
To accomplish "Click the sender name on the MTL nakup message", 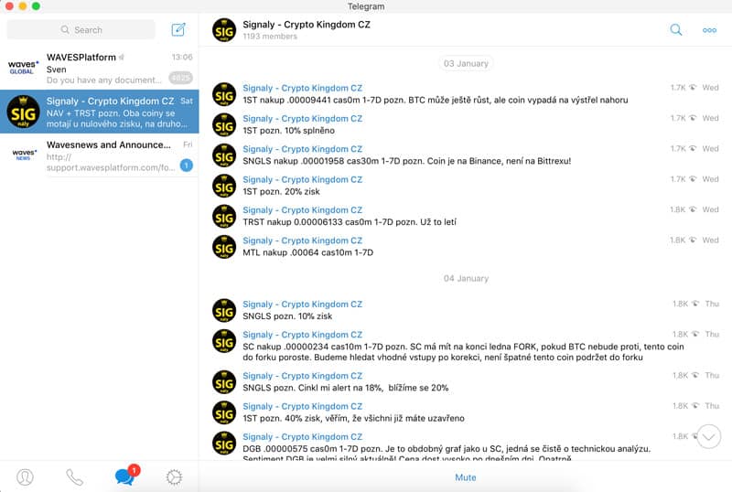I will (303, 241).
